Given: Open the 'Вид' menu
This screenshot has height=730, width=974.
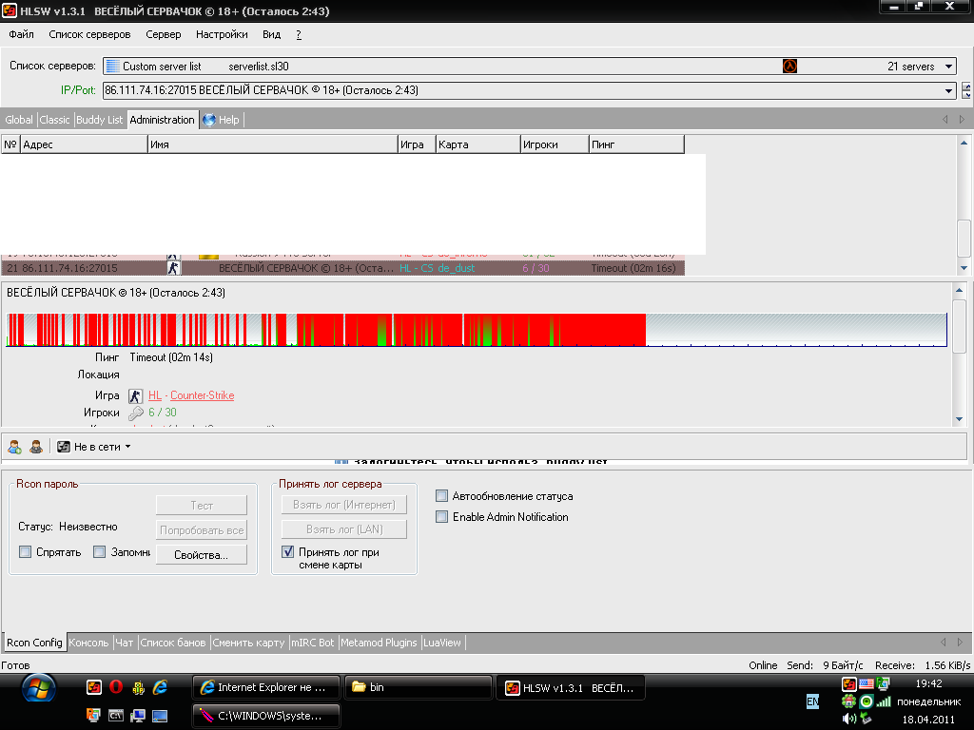Looking at the screenshot, I should (x=271, y=34).
